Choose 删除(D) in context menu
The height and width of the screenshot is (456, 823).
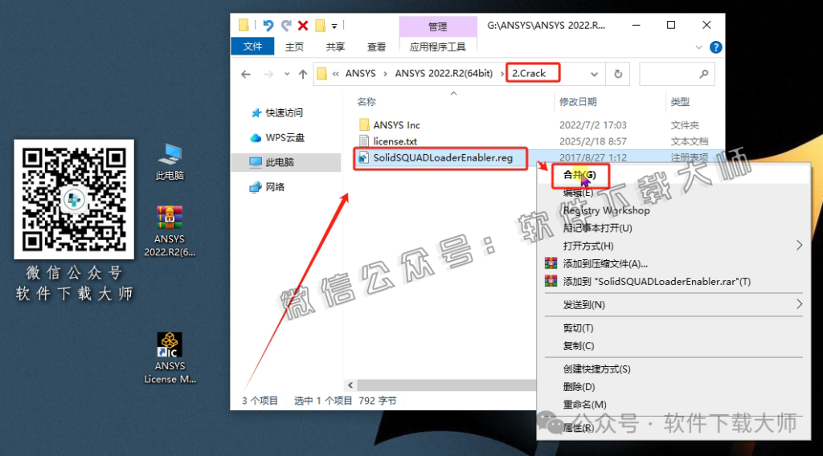coord(579,387)
